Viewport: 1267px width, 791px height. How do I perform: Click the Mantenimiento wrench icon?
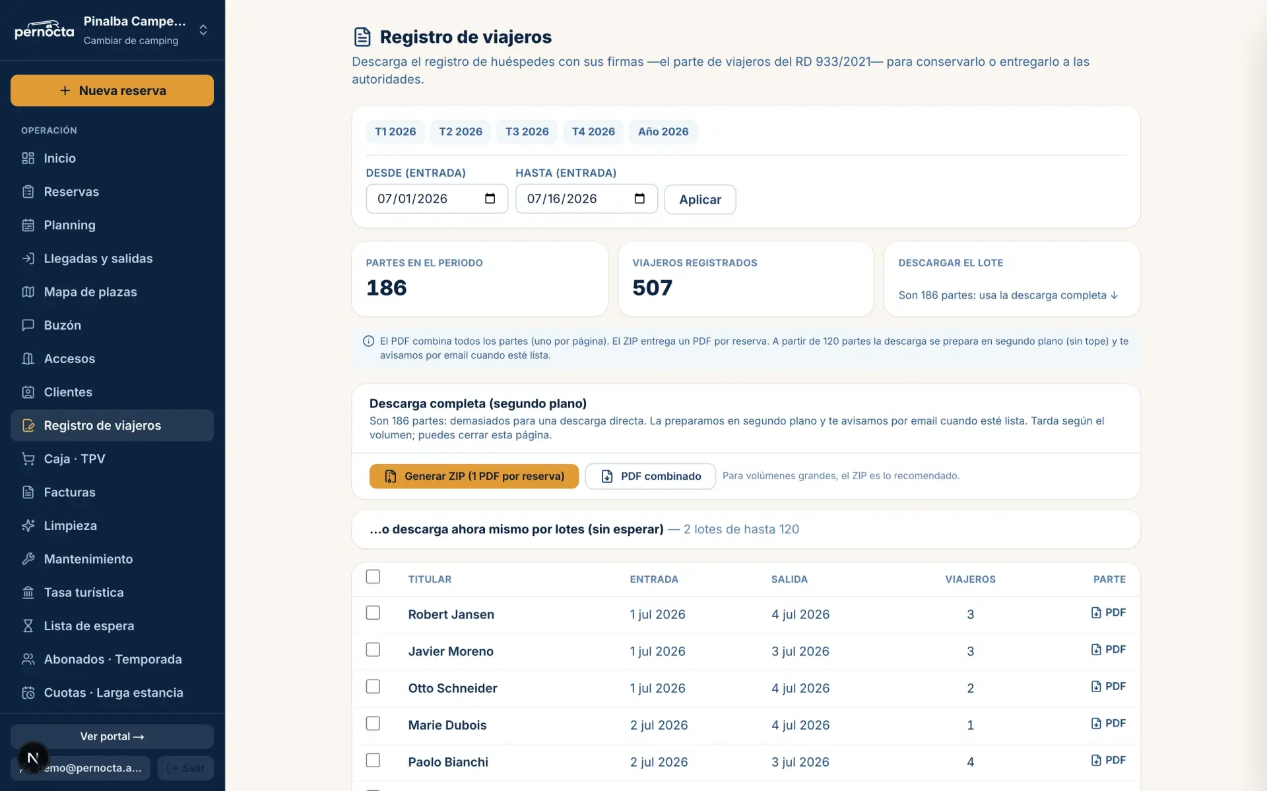(28, 559)
